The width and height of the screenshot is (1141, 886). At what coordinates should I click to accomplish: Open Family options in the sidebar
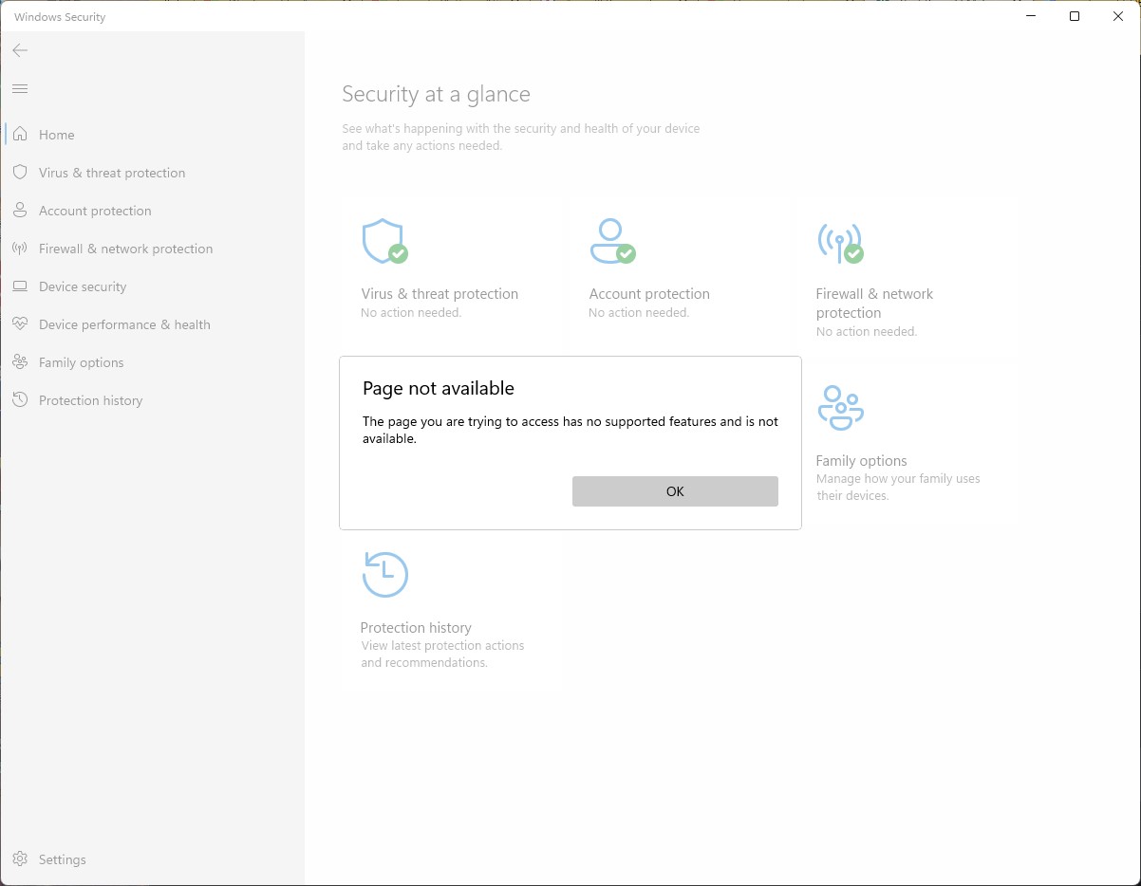click(x=81, y=362)
